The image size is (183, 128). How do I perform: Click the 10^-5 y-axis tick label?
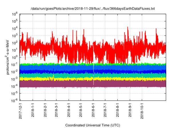14,93
